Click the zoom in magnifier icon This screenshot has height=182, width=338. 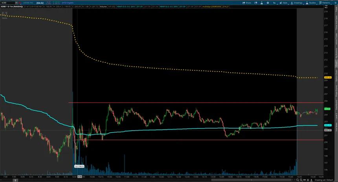click(x=301, y=180)
